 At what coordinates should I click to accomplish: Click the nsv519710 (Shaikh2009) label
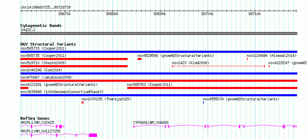point(43,63)
